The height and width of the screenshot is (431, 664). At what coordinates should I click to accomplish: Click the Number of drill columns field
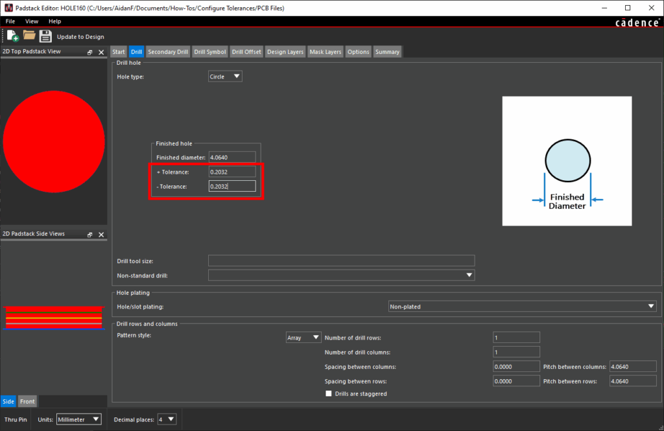click(x=516, y=352)
